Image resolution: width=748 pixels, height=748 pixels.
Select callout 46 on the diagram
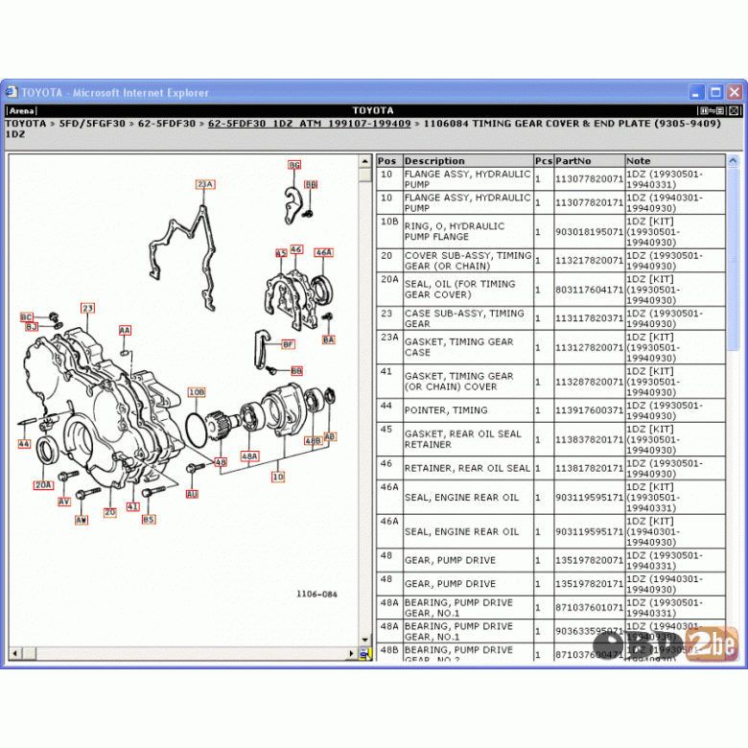tap(295, 249)
